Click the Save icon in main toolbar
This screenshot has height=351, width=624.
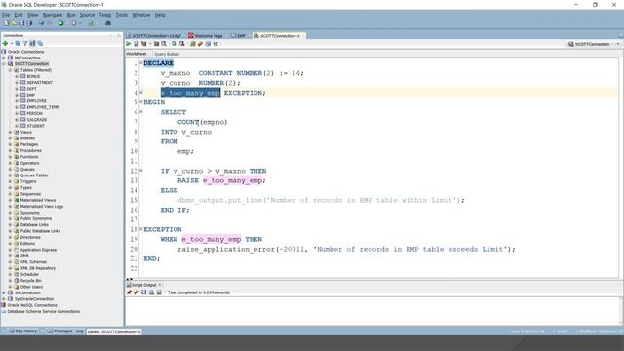21,23
